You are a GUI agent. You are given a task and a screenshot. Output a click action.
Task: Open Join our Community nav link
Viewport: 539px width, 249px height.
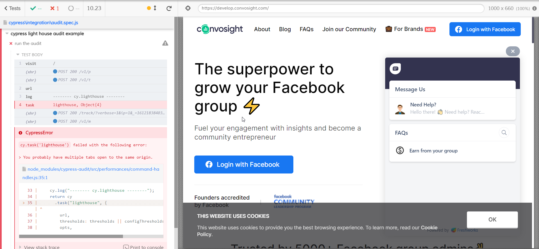tap(349, 29)
